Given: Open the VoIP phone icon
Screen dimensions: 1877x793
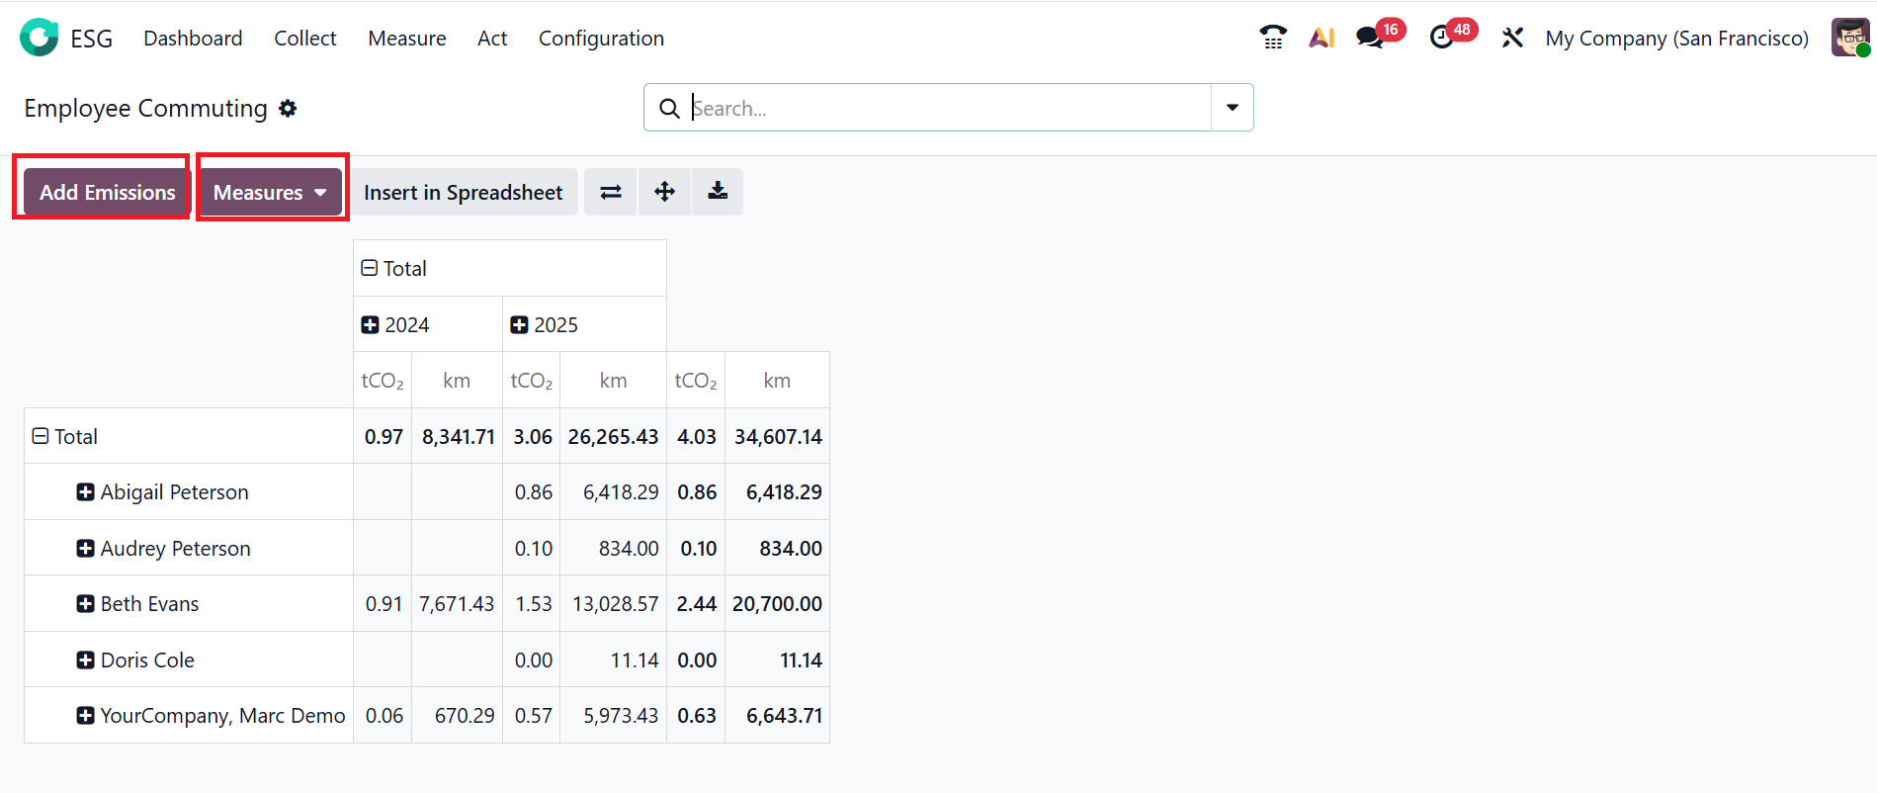Looking at the screenshot, I should [1273, 38].
